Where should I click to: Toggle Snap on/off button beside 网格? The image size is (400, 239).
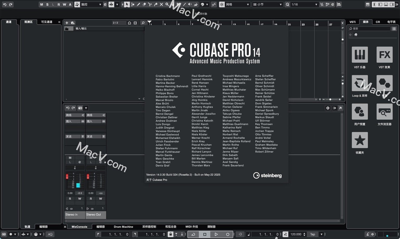point(222,4)
